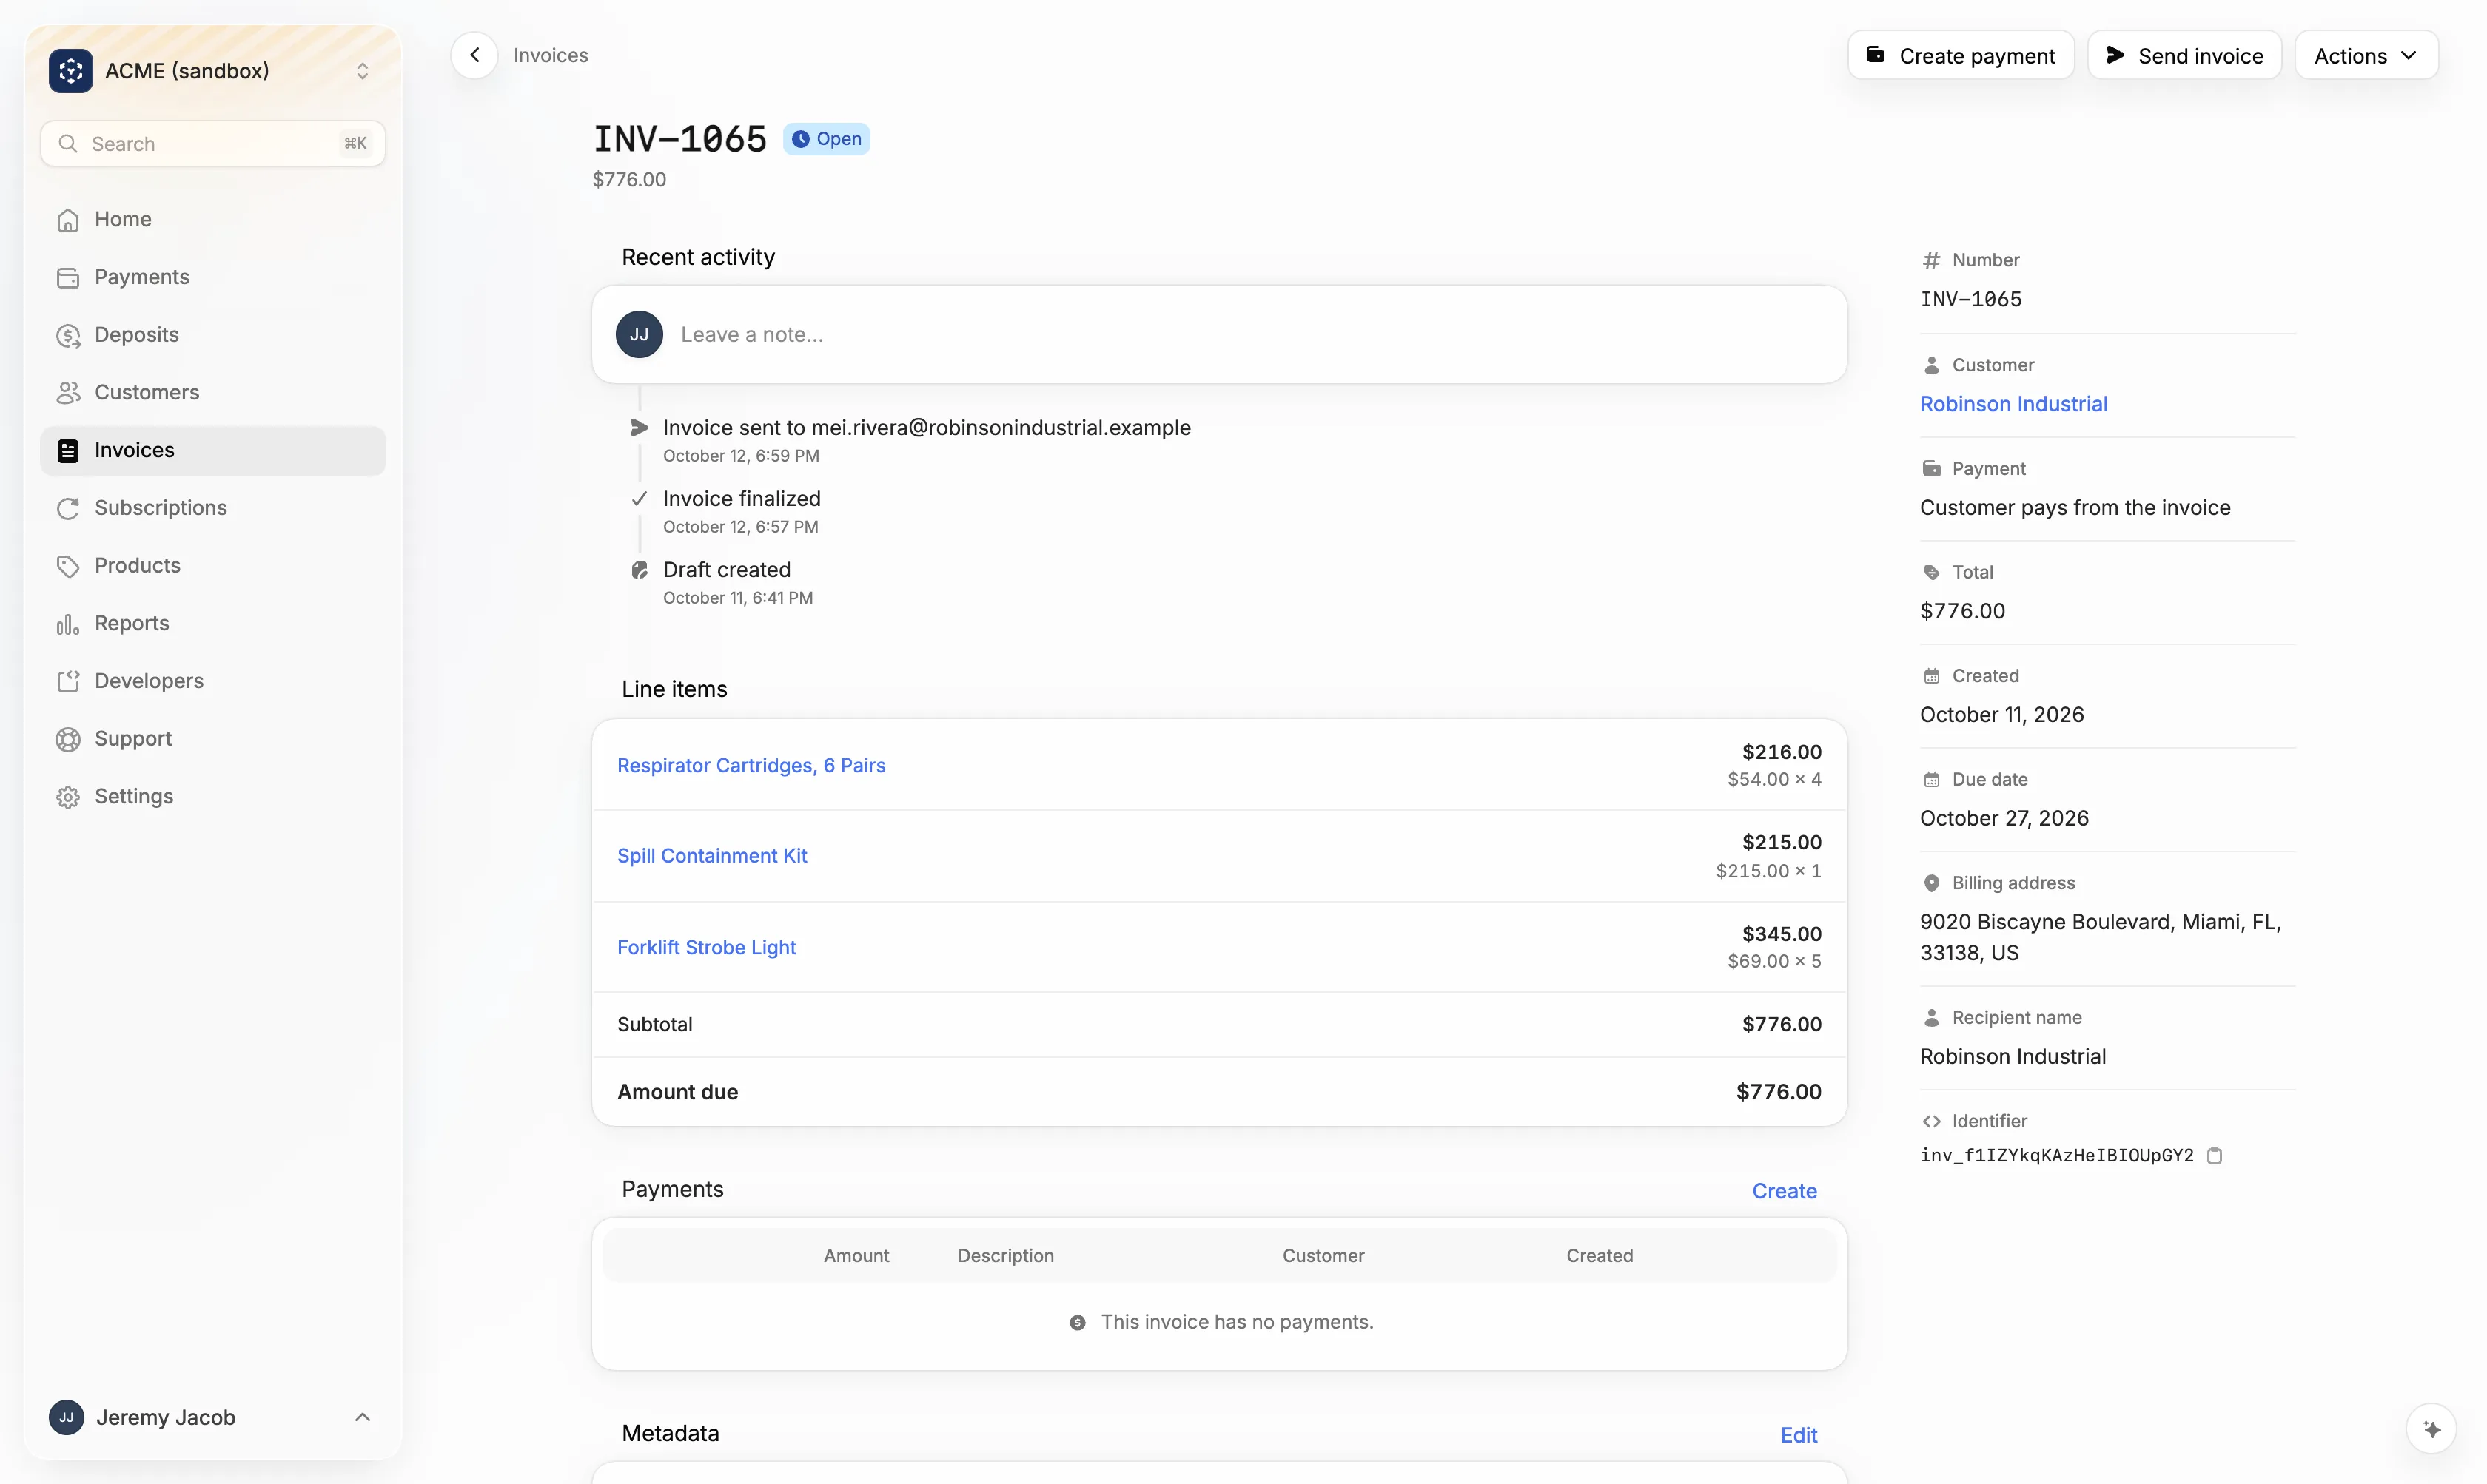Click Create payment button
2487x1484 pixels.
pos(1960,55)
